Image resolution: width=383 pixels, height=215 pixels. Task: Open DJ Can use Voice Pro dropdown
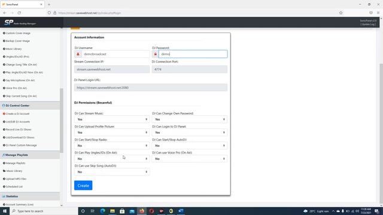(x=190, y=159)
